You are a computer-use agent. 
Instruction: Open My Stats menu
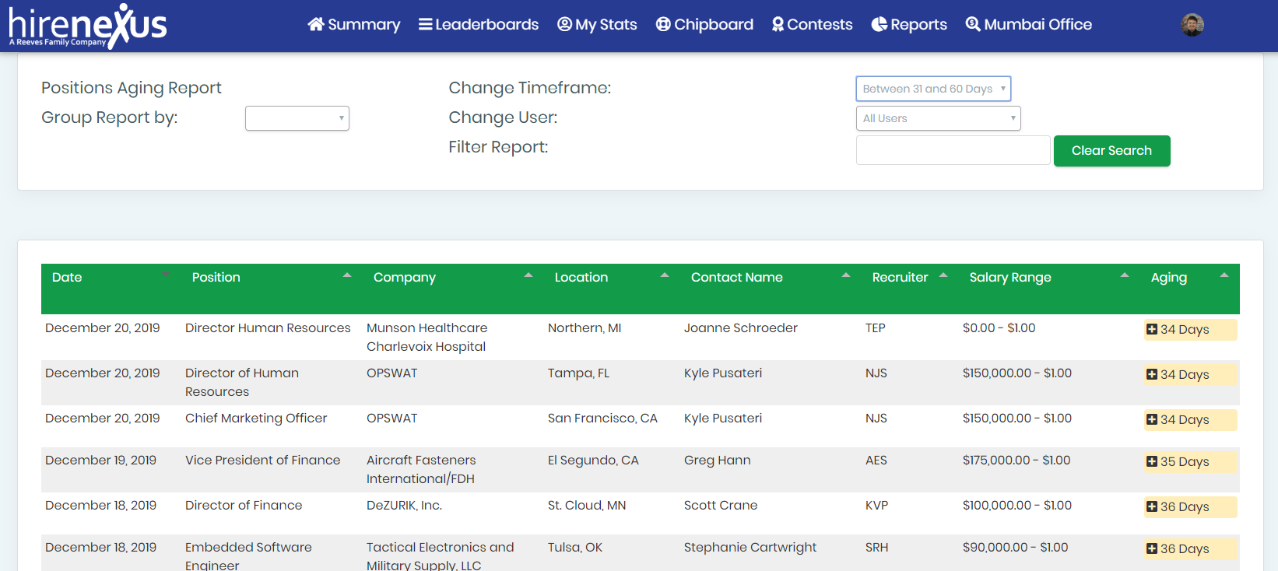pyautogui.click(x=598, y=24)
